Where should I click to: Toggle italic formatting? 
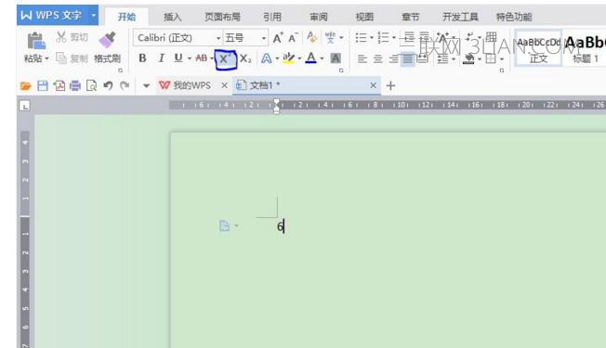pos(161,58)
